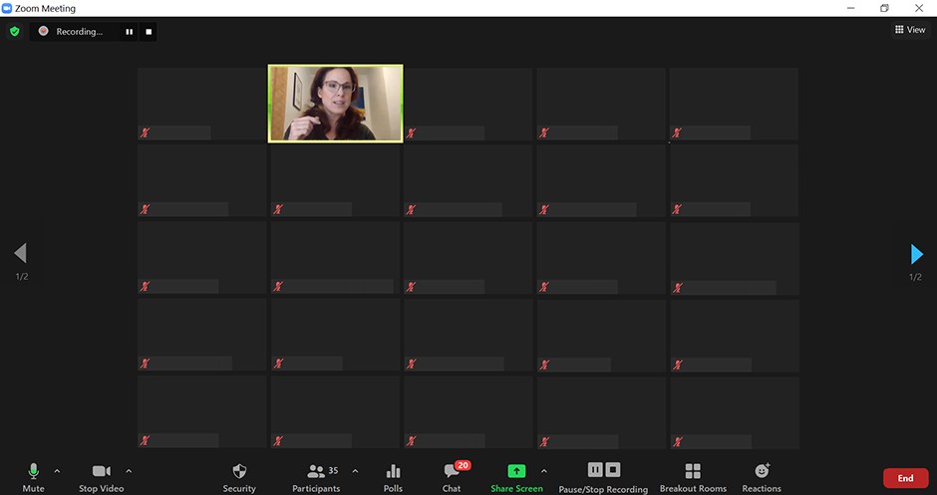Open the Chat panel with 20 unread
937x495 pixels.
click(452, 478)
